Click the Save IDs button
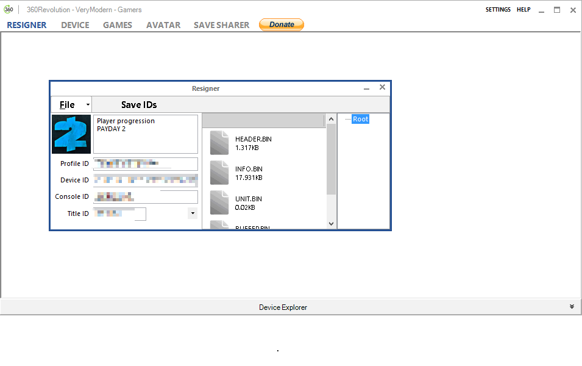Screen dimensions: 582x366 [139, 105]
